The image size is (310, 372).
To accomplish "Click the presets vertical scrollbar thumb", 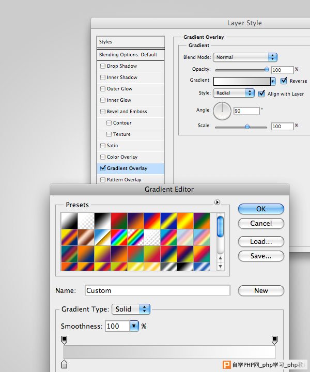I will [220, 227].
